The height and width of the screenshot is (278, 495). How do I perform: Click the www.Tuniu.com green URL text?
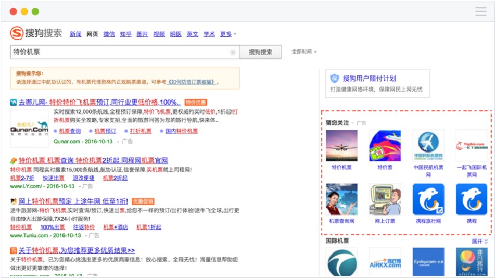pyautogui.click(x=45, y=236)
